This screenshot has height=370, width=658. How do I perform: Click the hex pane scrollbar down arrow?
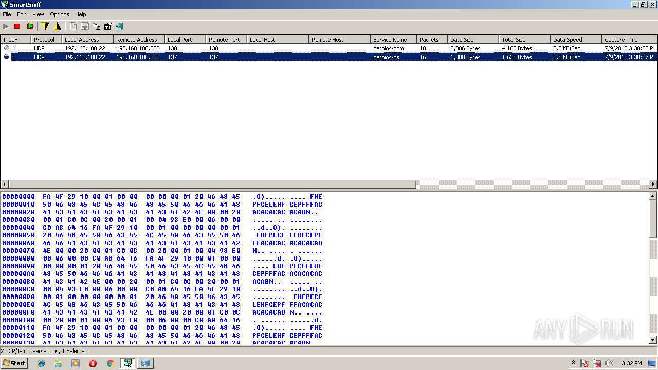click(653, 340)
